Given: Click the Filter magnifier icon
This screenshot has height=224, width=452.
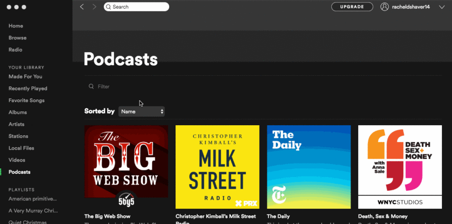Looking at the screenshot, I should pyautogui.click(x=91, y=86).
